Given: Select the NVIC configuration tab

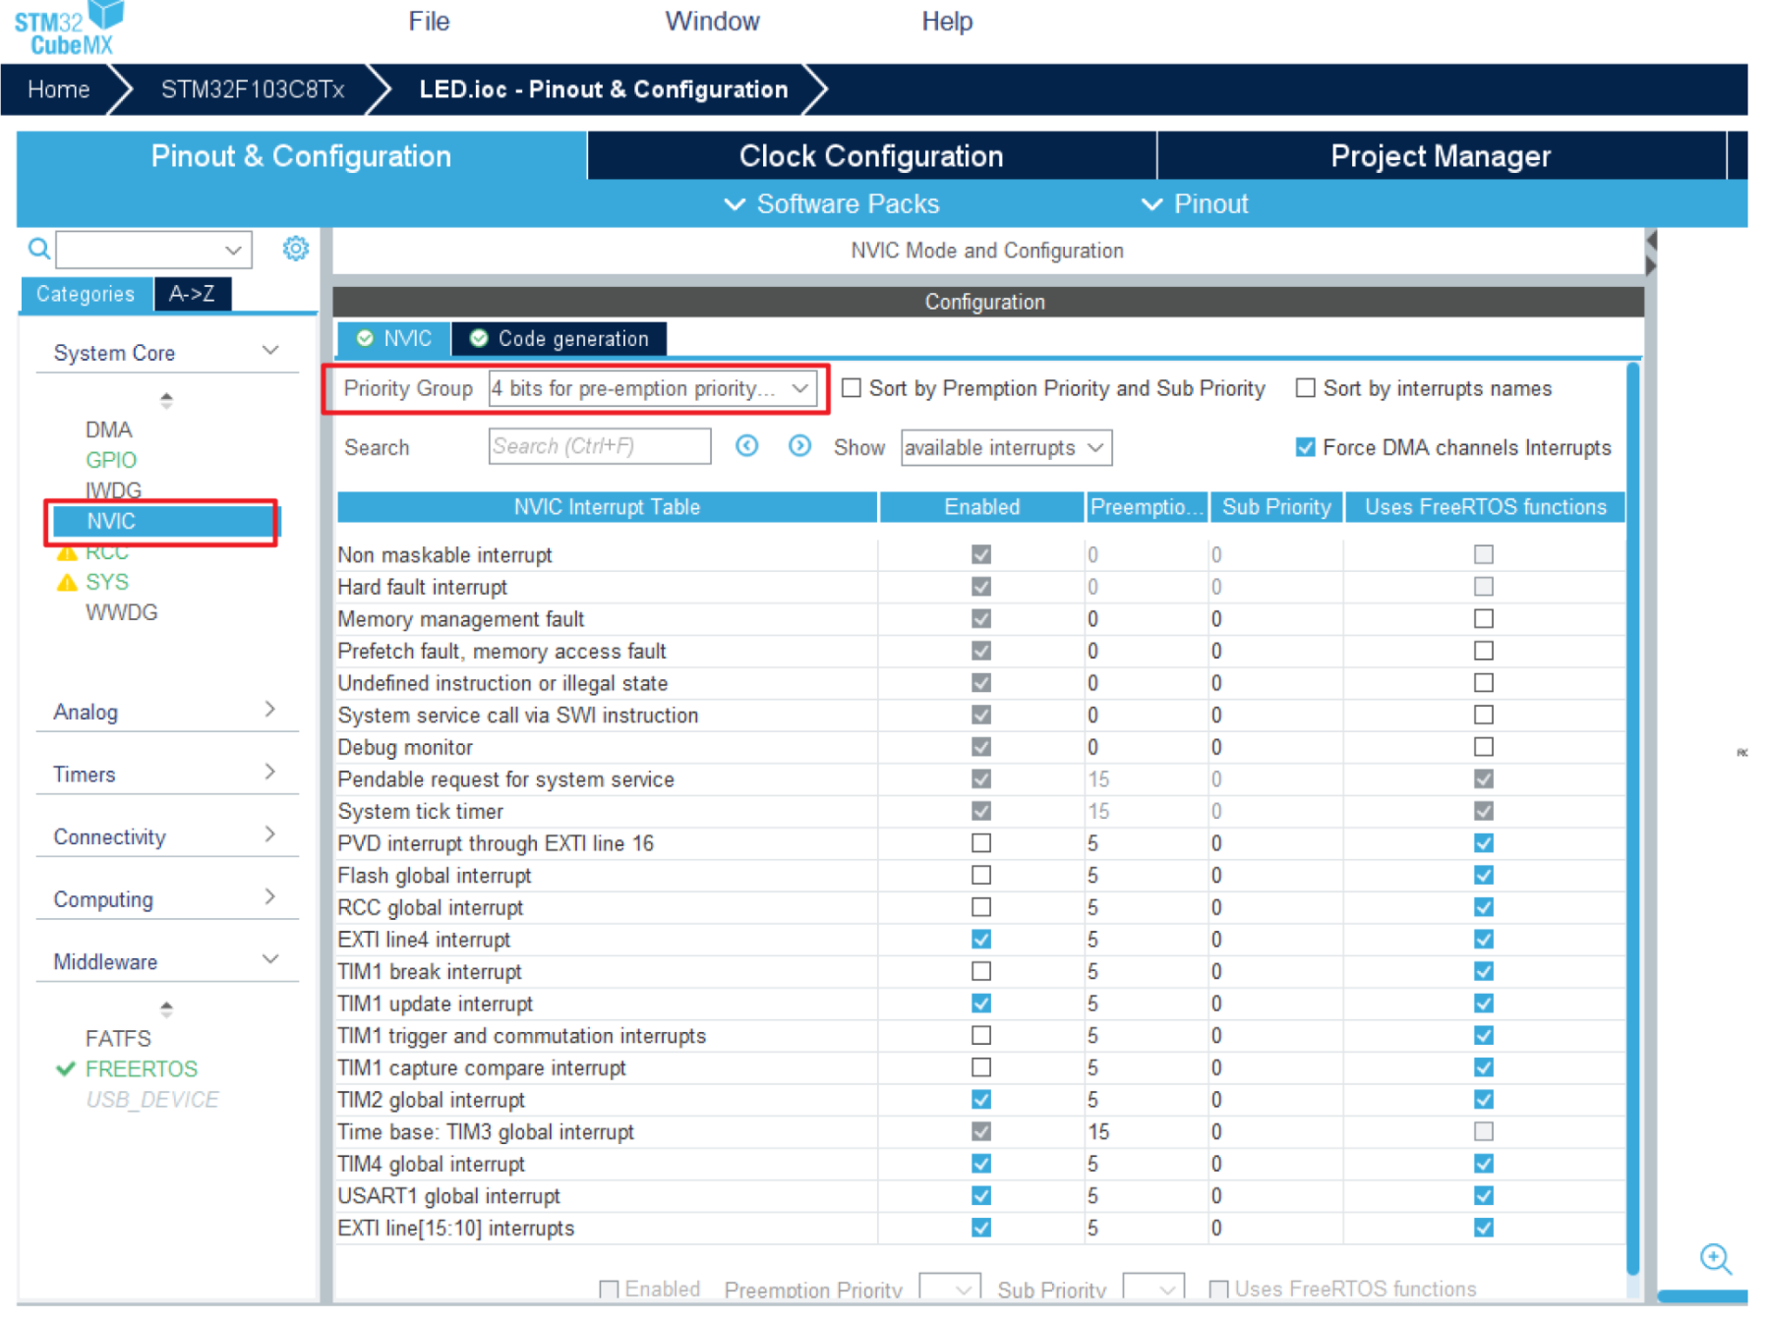Looking at the screenshot, I should (393, 339).
